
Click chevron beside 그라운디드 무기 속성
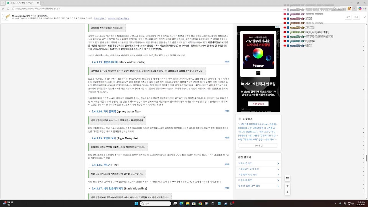pos(278,169)
